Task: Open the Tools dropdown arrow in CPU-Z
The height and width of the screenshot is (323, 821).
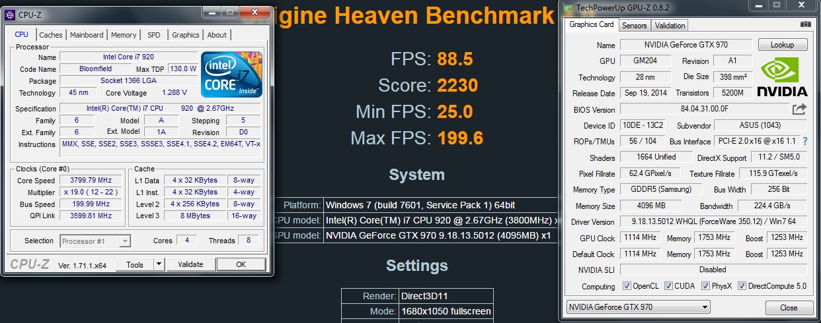Action: [159, 264]
